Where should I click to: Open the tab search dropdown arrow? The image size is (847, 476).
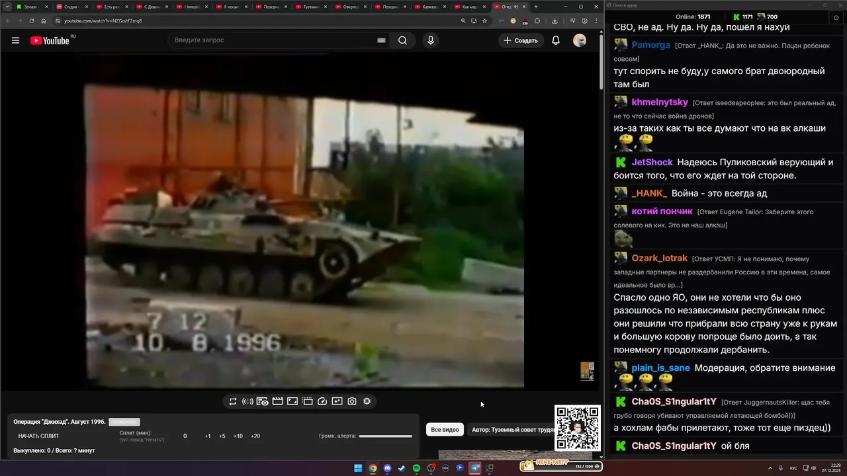[x=7, y=7]
